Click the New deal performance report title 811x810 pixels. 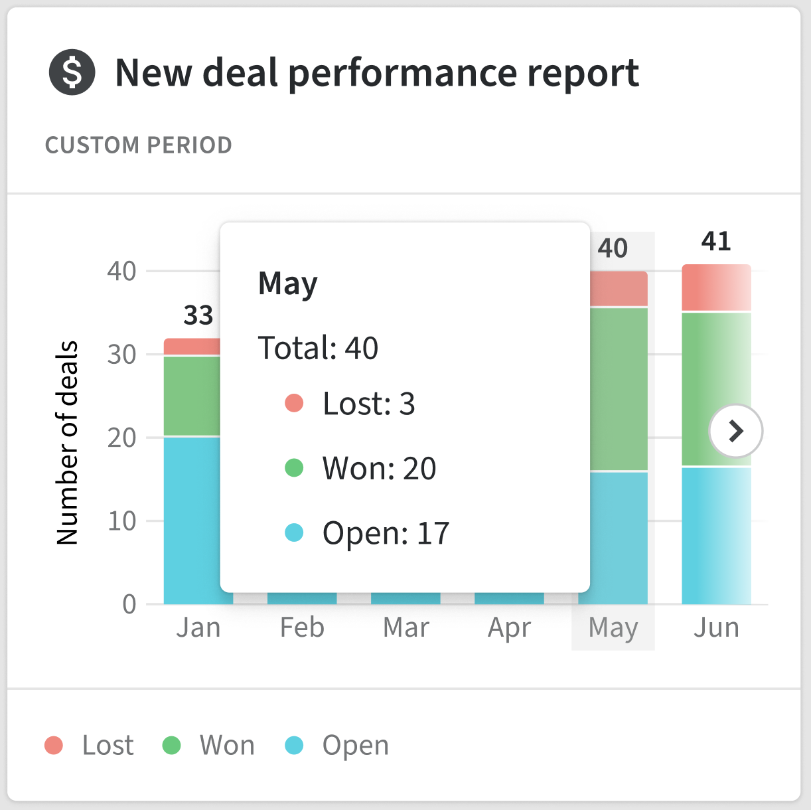[x=377, y=73]
